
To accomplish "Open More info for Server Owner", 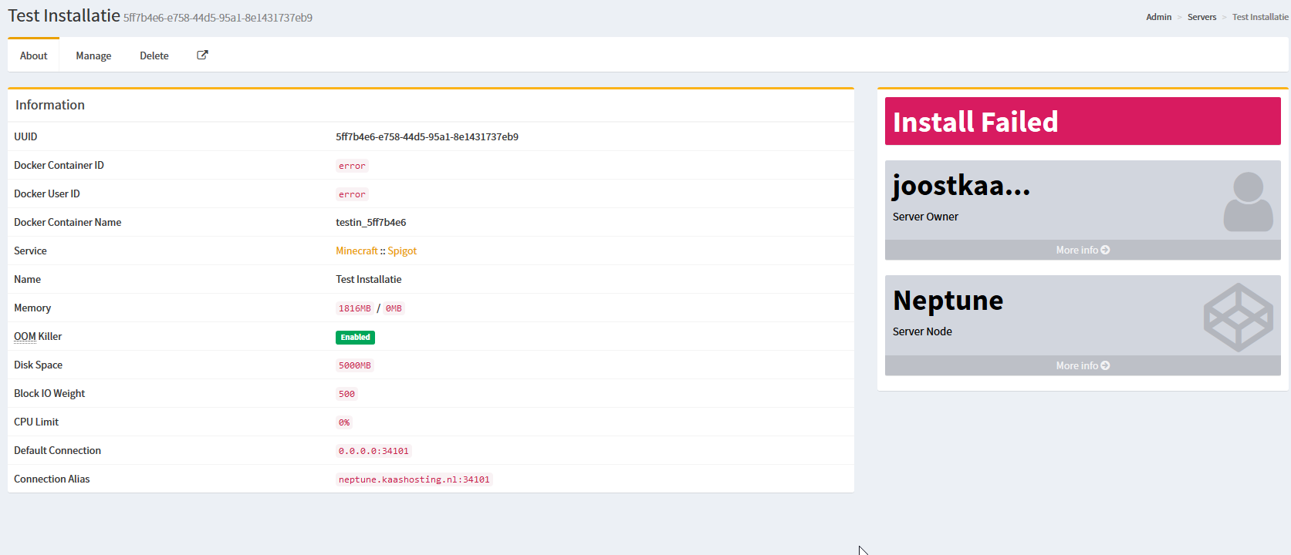I will click(x=1077, y=250).
